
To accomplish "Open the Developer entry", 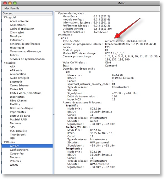I will tap(16, 36).
